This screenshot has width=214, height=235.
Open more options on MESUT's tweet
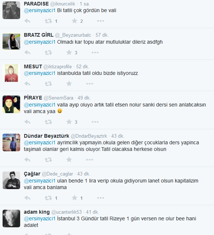point(89,84)
